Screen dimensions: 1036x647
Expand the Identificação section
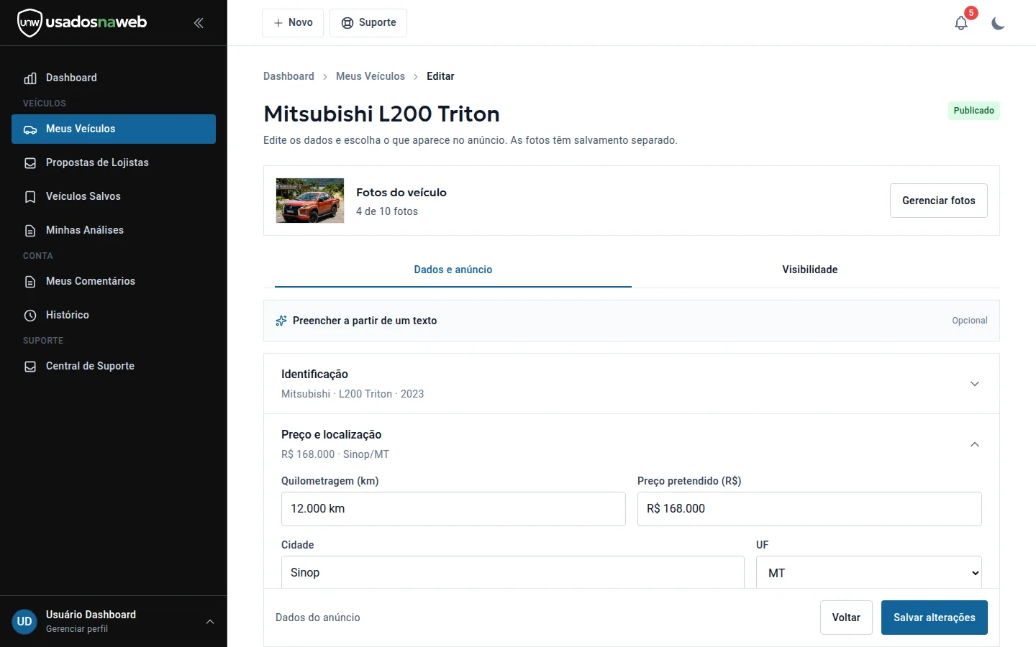coord(632,384)
